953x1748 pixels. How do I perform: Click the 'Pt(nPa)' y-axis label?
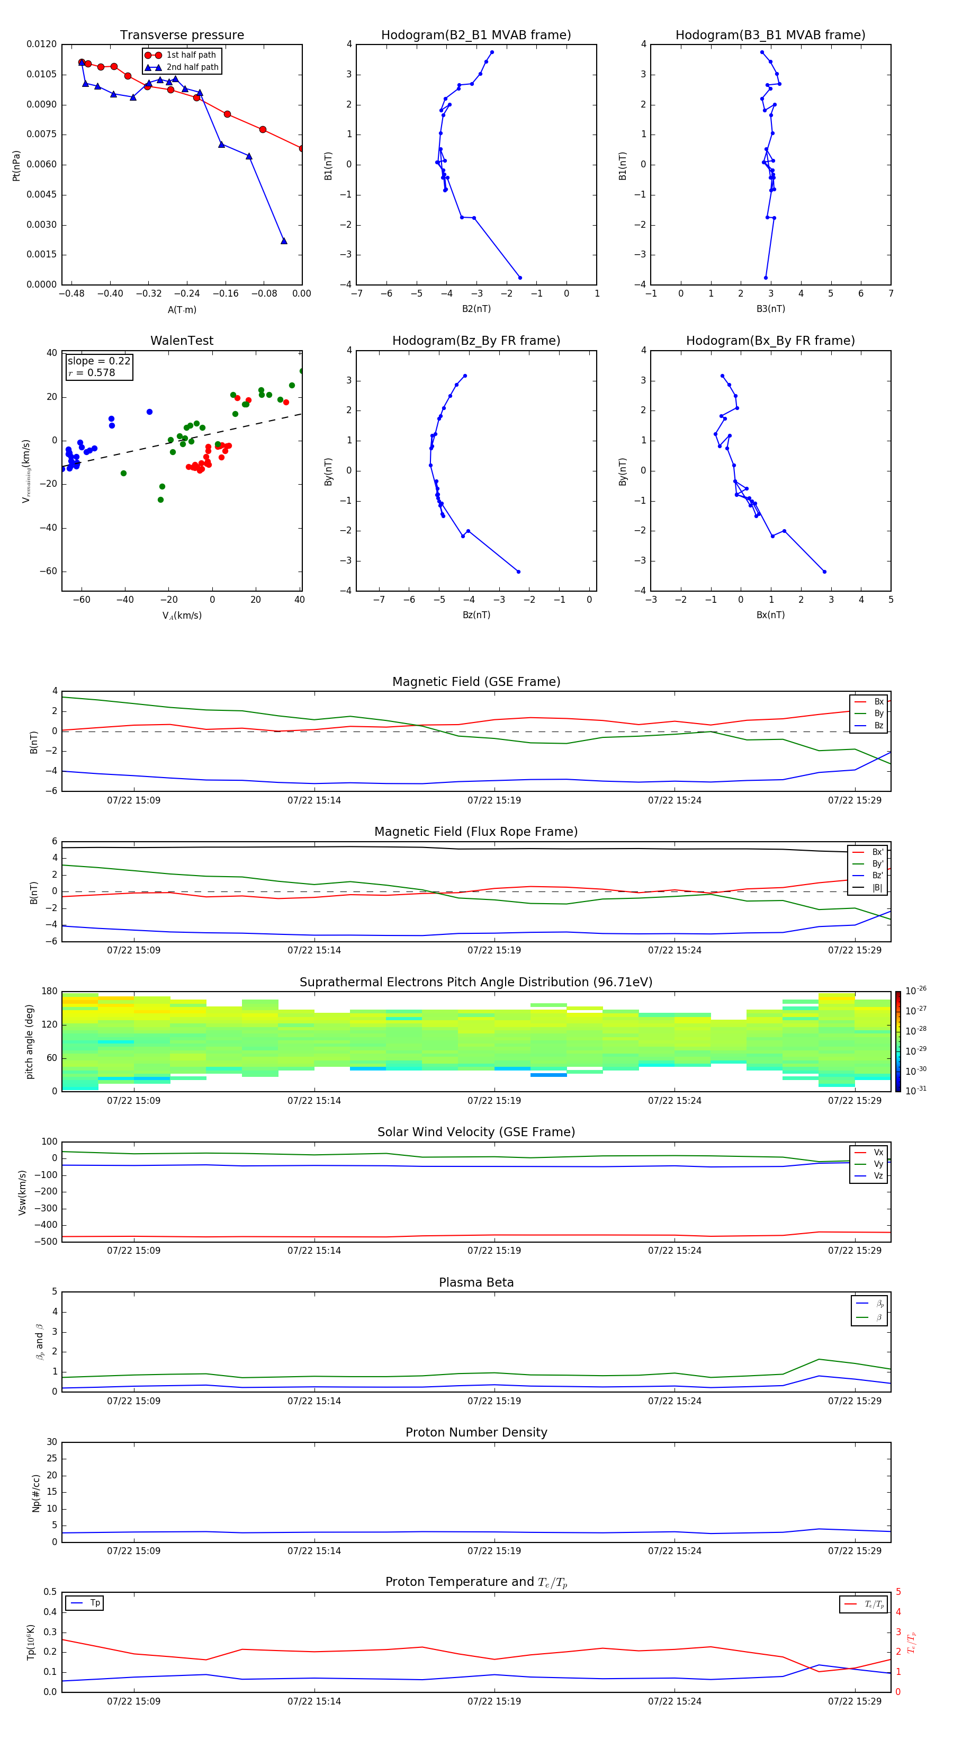[16, 166]
